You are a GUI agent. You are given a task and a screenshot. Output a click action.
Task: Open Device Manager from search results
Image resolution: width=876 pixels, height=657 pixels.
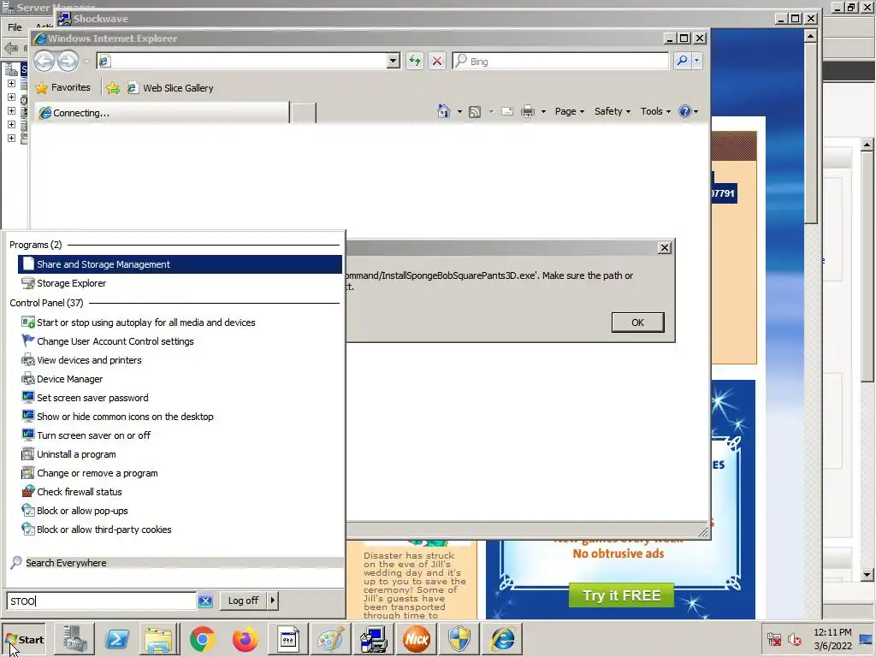180,379
